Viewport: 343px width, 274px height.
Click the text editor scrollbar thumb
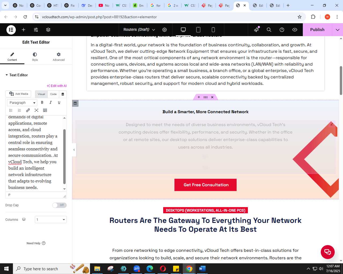(x=64, y=157)
